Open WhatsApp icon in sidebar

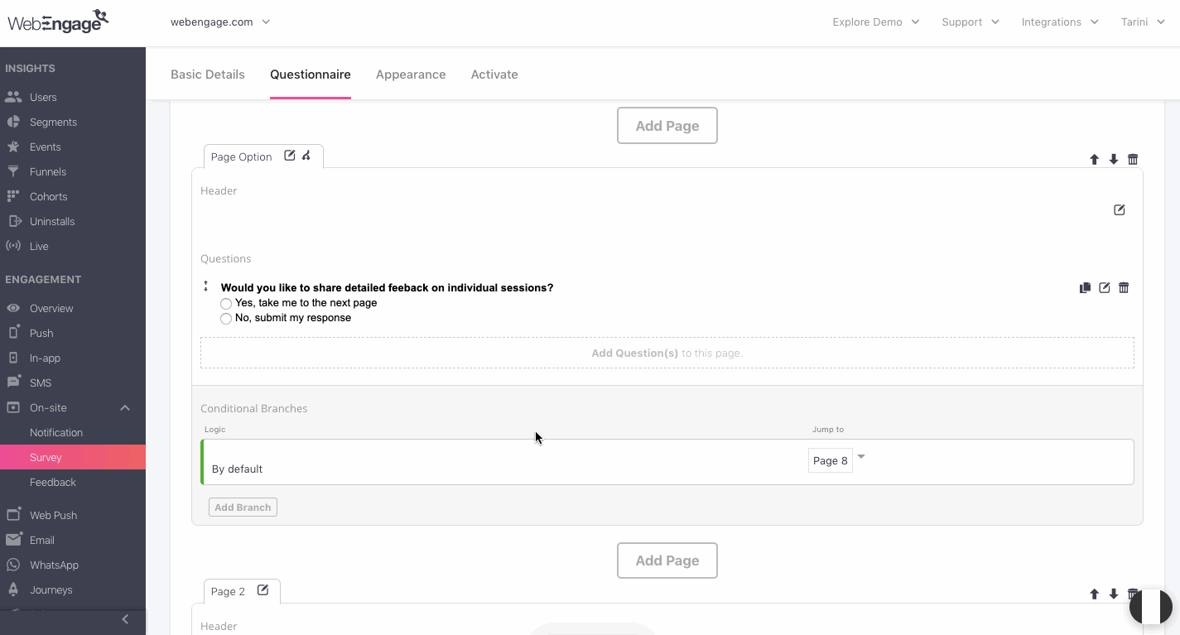[12, 565]
